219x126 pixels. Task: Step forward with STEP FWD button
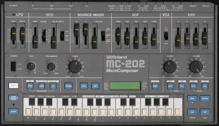pos(182,86)
